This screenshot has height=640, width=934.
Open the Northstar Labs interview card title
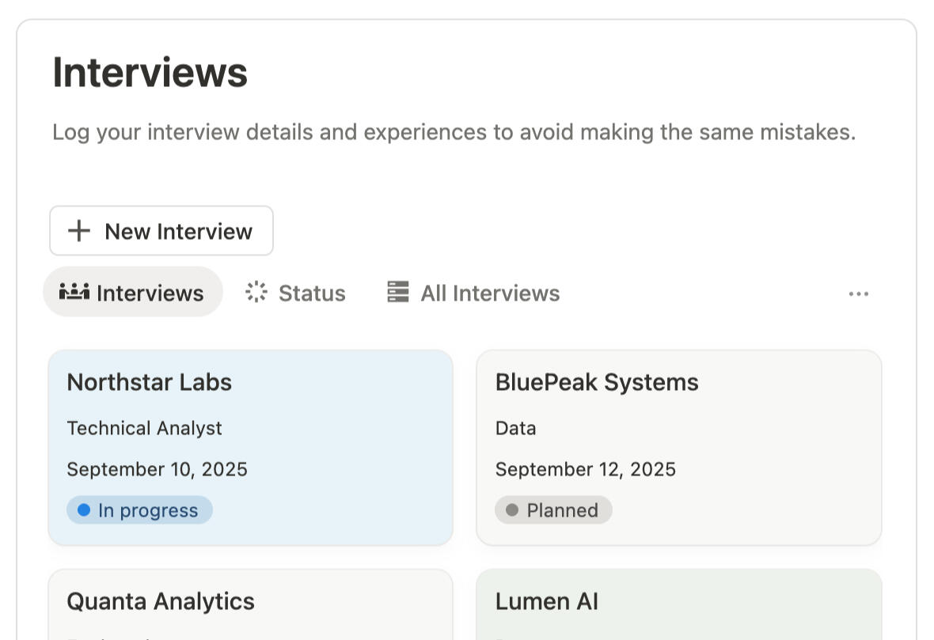(x=149, y=382)
